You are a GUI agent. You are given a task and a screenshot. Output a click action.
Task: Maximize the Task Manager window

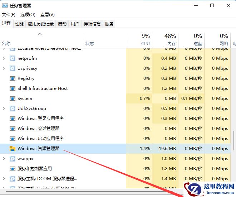tap(212, 6)
